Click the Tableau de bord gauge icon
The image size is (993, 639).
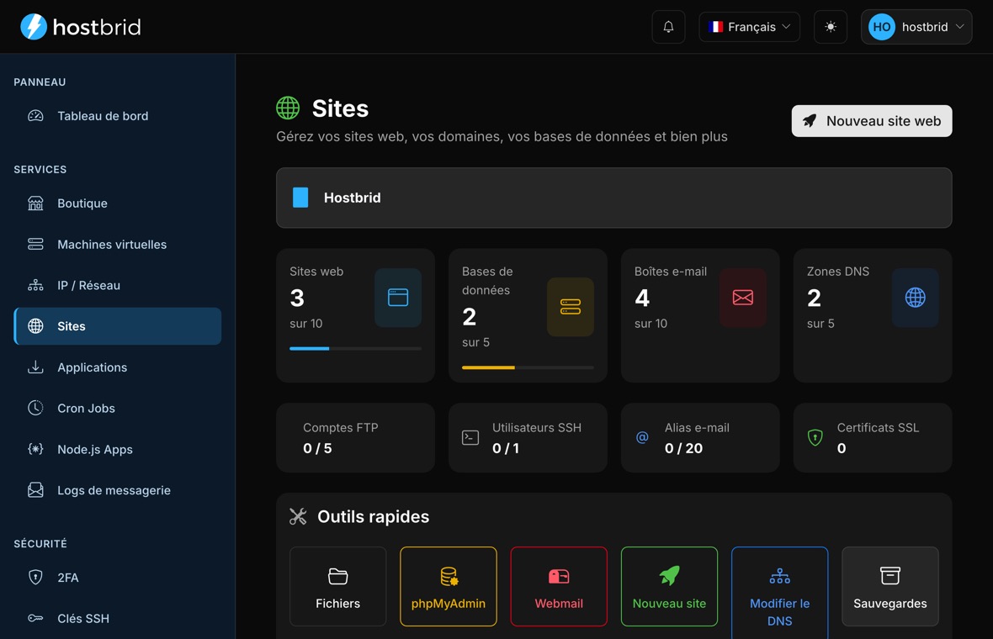tap(35, 116)
